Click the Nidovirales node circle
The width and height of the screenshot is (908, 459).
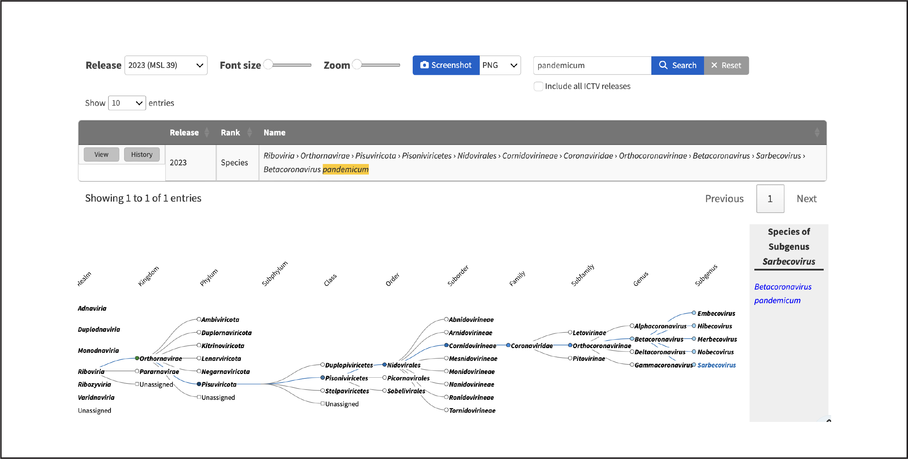tap(384, 364)
